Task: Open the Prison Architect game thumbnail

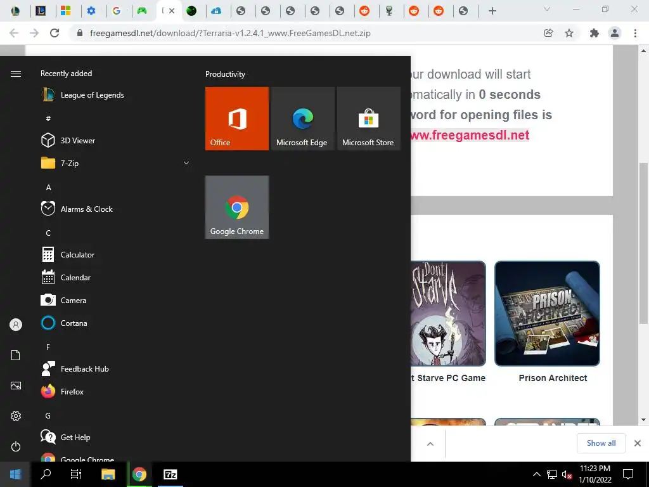Action: pyautogui.click(x=547, y=313)
